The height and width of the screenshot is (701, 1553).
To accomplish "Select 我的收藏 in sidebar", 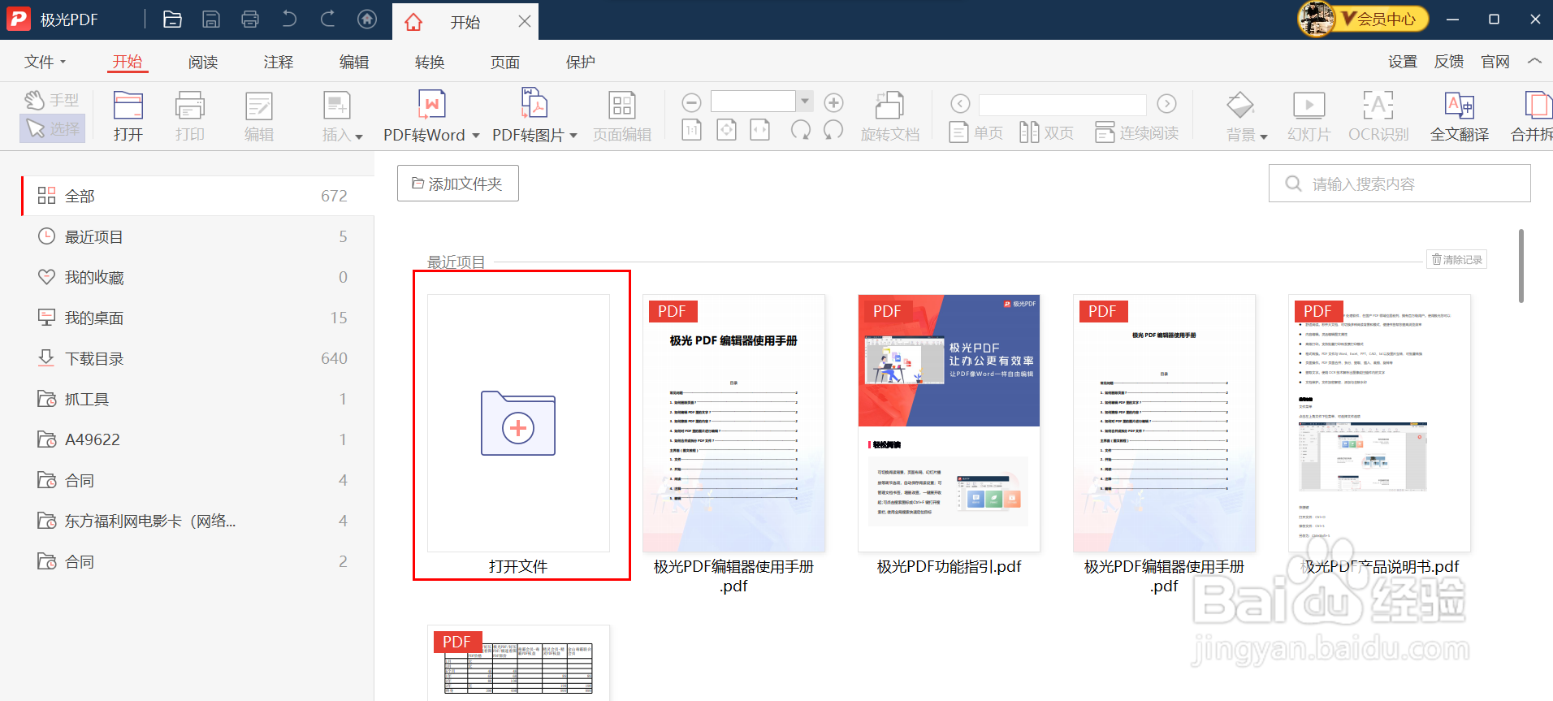I will coord(196,277).
